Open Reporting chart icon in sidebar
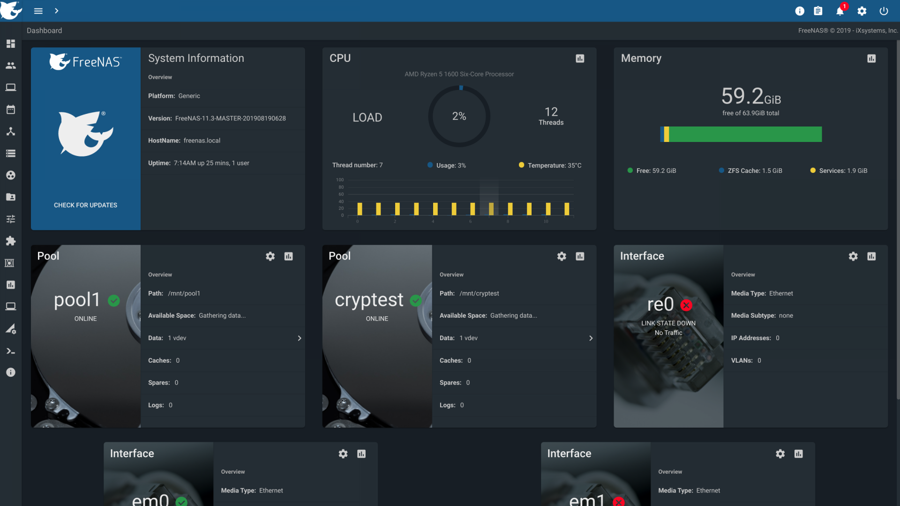The height and width of the screenshot is (506, 900). pos(11,285)
